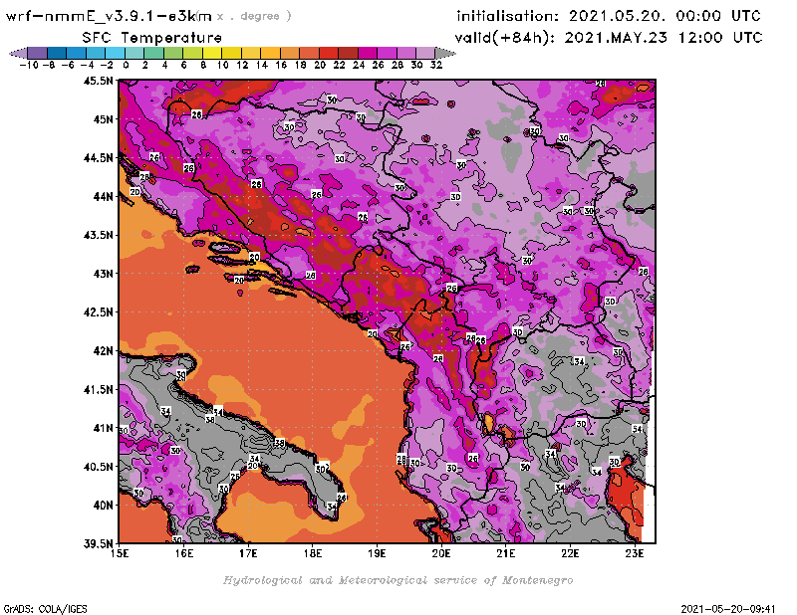The width and height of the screenshot is (797, 615).
Task: Click the "44N" latitude label
Action: pyautogui.click(x=104, y=196)
